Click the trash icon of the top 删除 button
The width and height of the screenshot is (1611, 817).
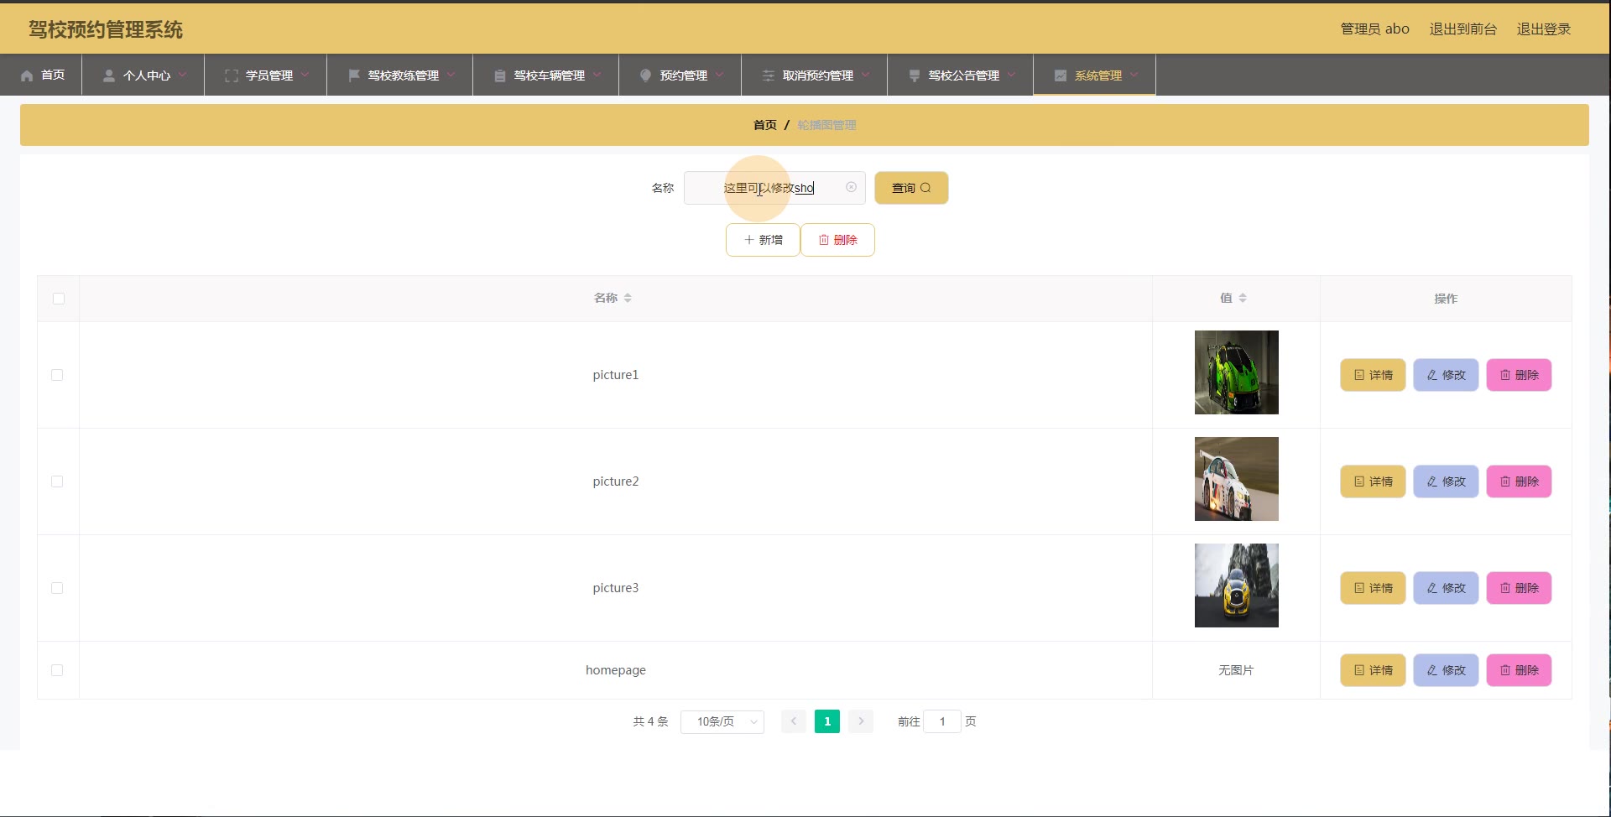[x=824, y=240]
